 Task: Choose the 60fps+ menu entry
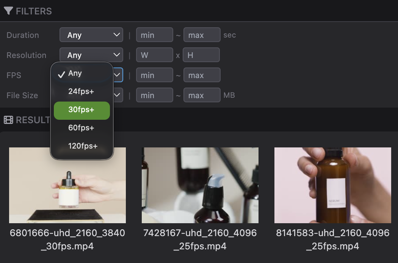click(81, 128)
